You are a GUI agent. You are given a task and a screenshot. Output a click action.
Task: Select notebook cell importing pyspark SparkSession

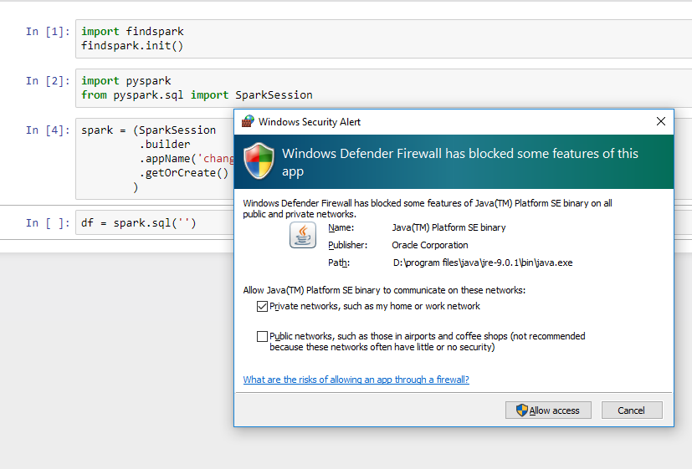pos(384,88)
